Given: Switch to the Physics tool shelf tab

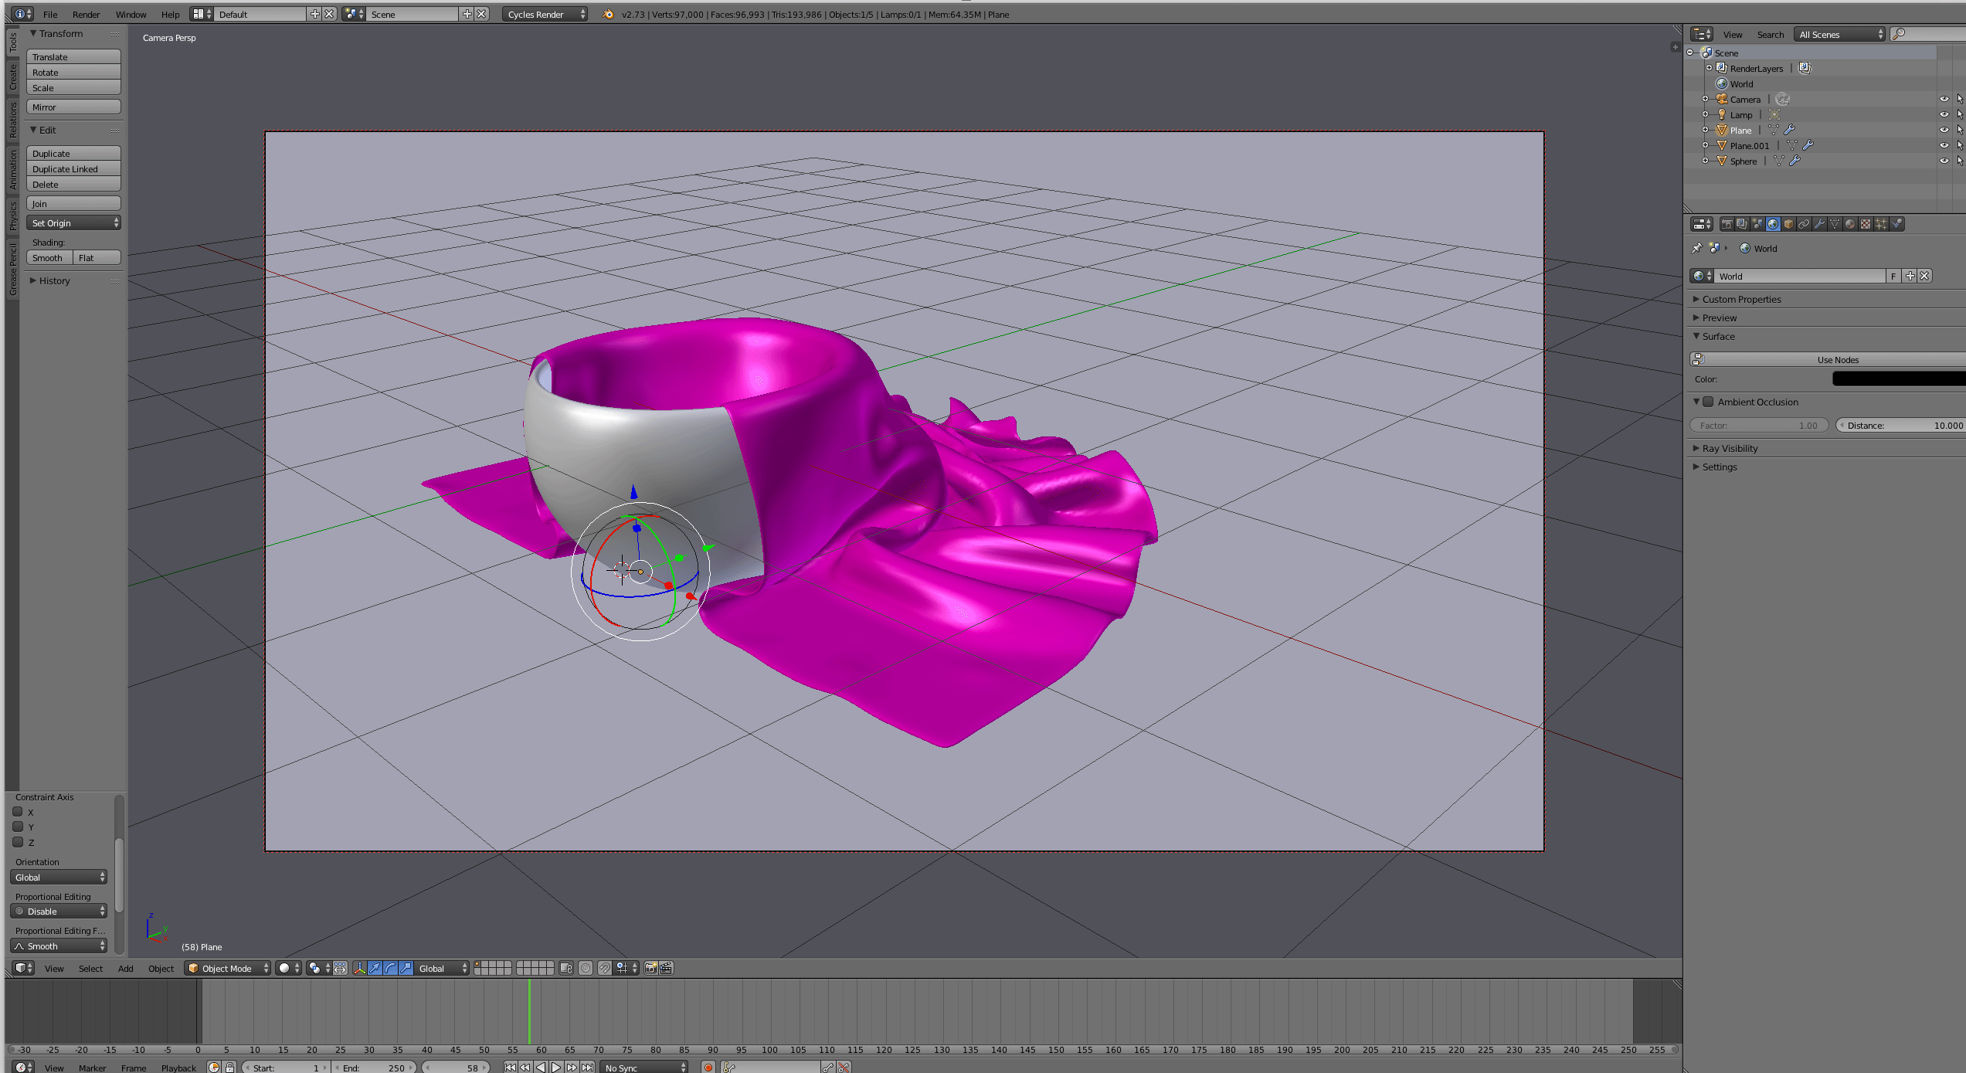Looking at the screenshot, I should (x=12, y=216).
